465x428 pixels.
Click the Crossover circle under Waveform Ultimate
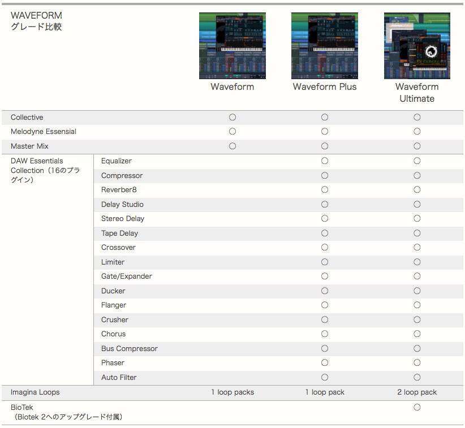[417, 248]
